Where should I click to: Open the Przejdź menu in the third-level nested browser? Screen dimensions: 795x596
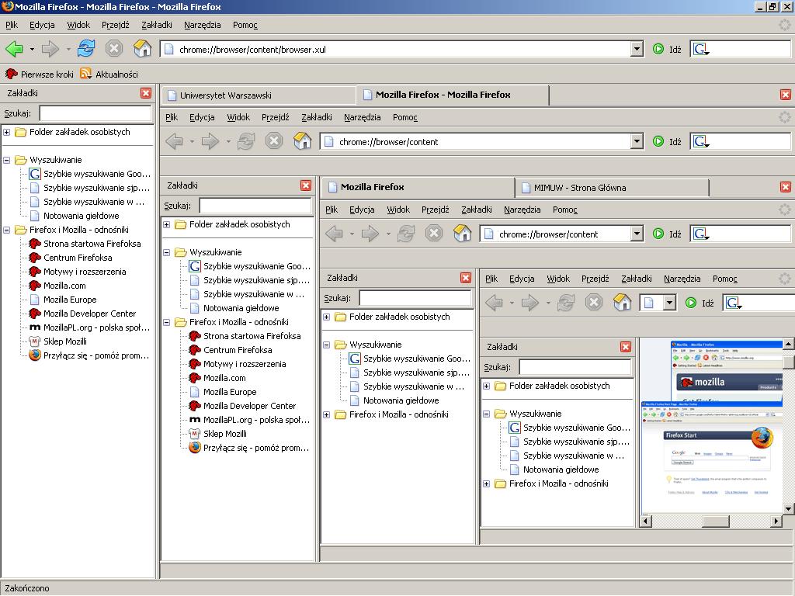point(435,210)
